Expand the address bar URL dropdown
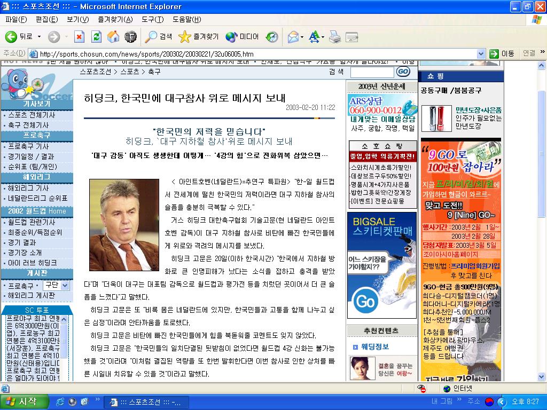The width and height of the screenshot is (547, 410). point(481,54)
